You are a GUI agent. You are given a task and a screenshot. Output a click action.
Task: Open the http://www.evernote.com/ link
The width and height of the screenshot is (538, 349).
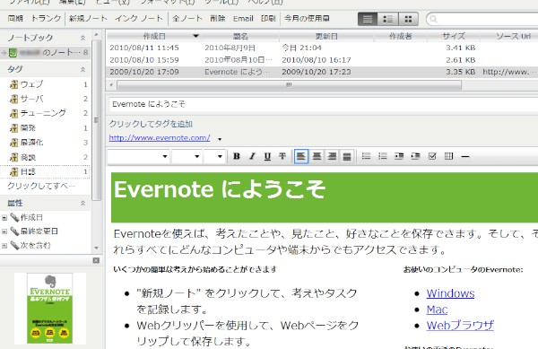pos(160,138)
